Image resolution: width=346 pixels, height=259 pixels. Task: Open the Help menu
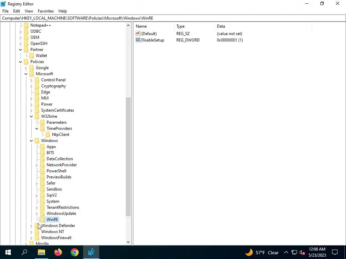[x=63, y=11]
